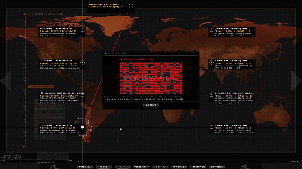The width and height of the screenshot is (302, 169).
Task: Click 10-firewall's Firewall CPU Integrity stats line
Action: [x=58, y=63]
